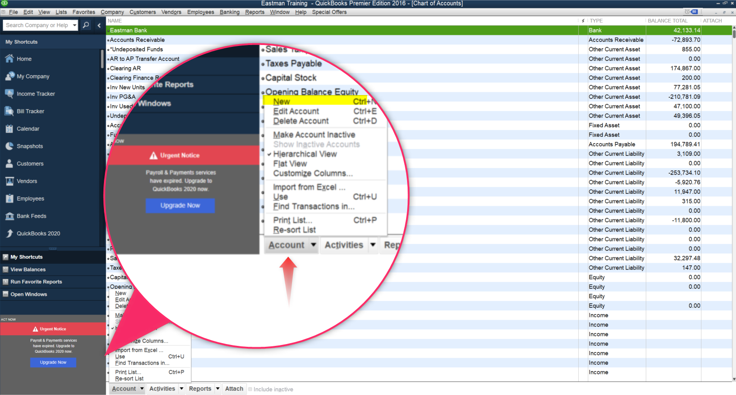Click the magnifier search icon
Viewport: 736px width, 395px height.
(86, 25)
